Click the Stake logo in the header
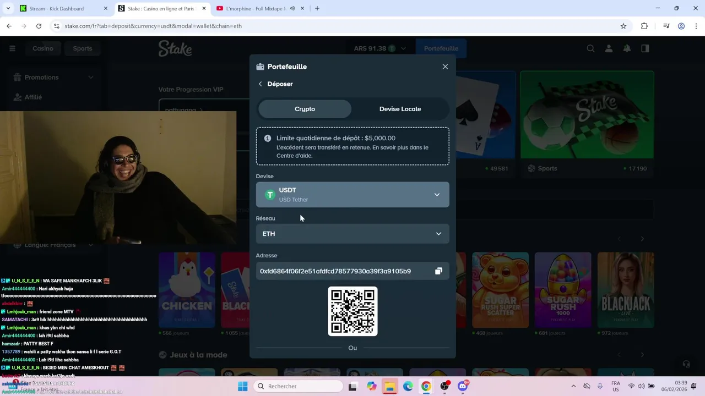The height and width of the screenshot is (396, 705). click(175, 48)
